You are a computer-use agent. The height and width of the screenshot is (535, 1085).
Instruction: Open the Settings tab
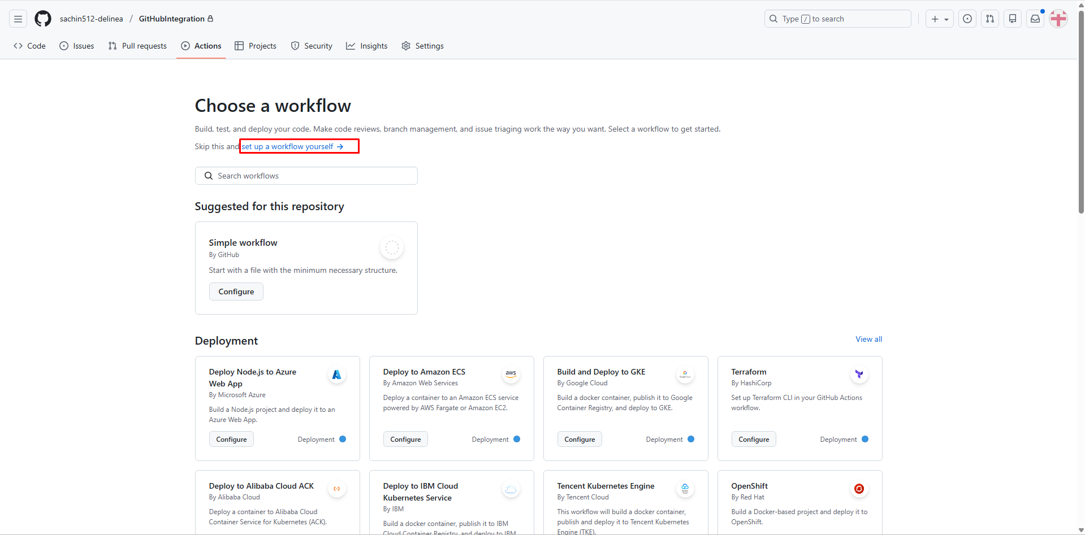422,46
